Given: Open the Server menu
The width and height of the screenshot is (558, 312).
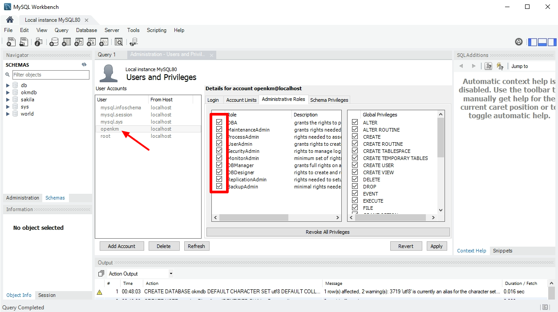Looking at the screenshot, I should coord(112,30).
